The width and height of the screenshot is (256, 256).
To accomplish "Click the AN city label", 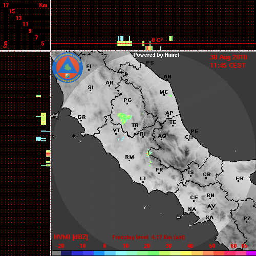I will [x=167, y=77].
